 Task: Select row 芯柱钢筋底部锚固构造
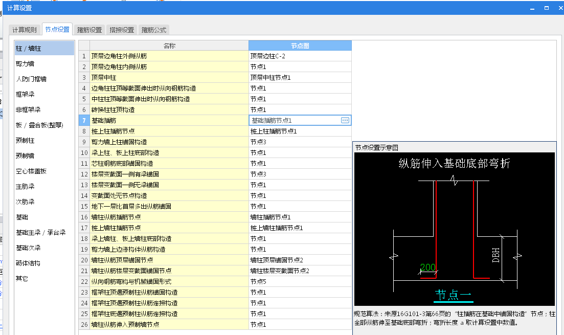[x=169, y=164]
